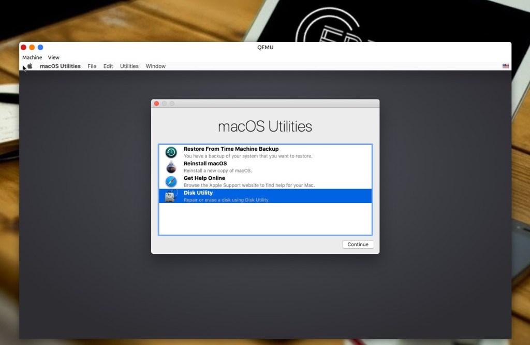Click the Reinstall macOS globe icon

tap(171, 166)
